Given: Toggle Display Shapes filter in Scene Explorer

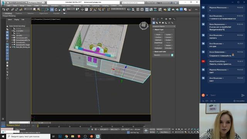Looking at the screenshot, I should click(7, 29).
